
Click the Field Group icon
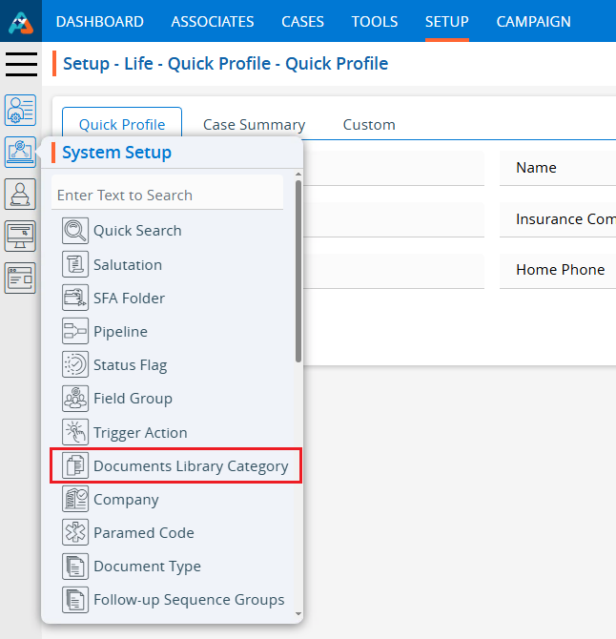point(75,398)
